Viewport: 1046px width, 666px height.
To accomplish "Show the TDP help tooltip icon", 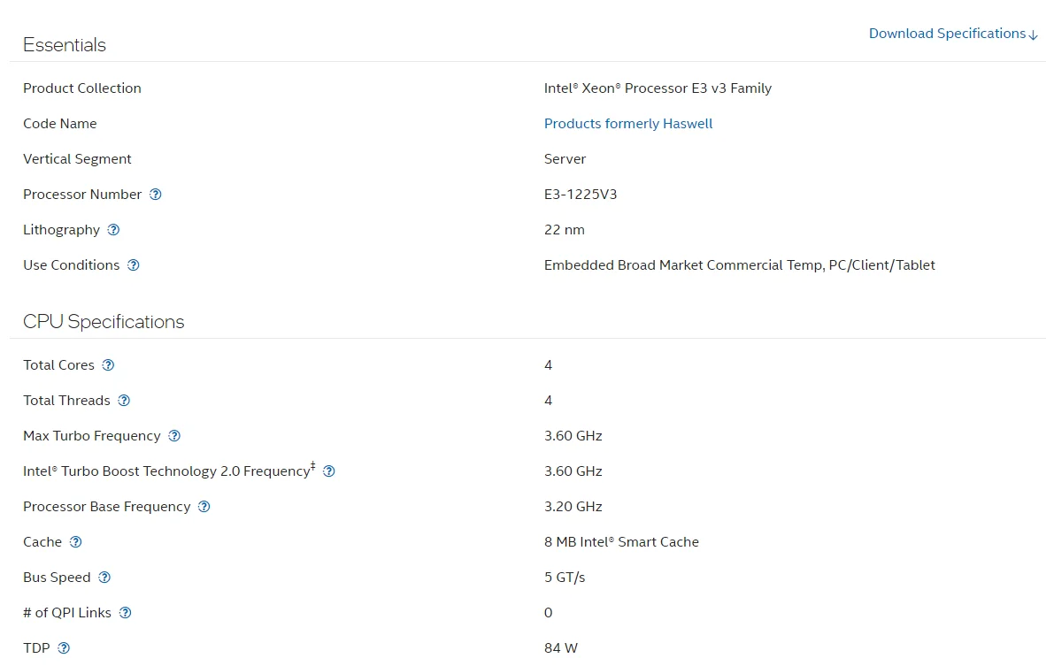I will [x=64, y=648].
